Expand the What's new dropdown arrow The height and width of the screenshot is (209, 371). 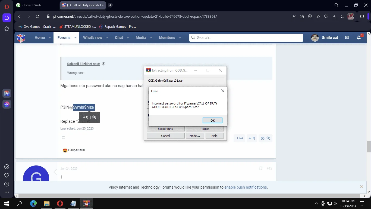click(107, 38)
